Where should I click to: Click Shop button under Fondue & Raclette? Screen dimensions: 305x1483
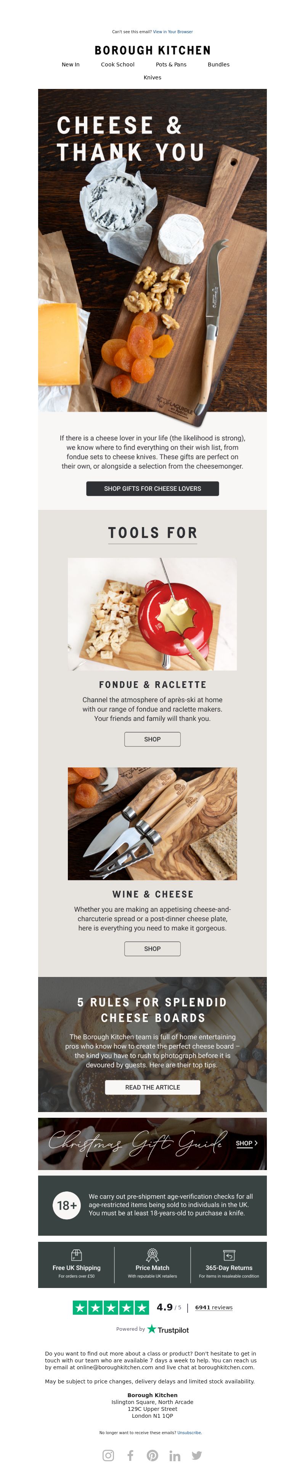(152, 739)
